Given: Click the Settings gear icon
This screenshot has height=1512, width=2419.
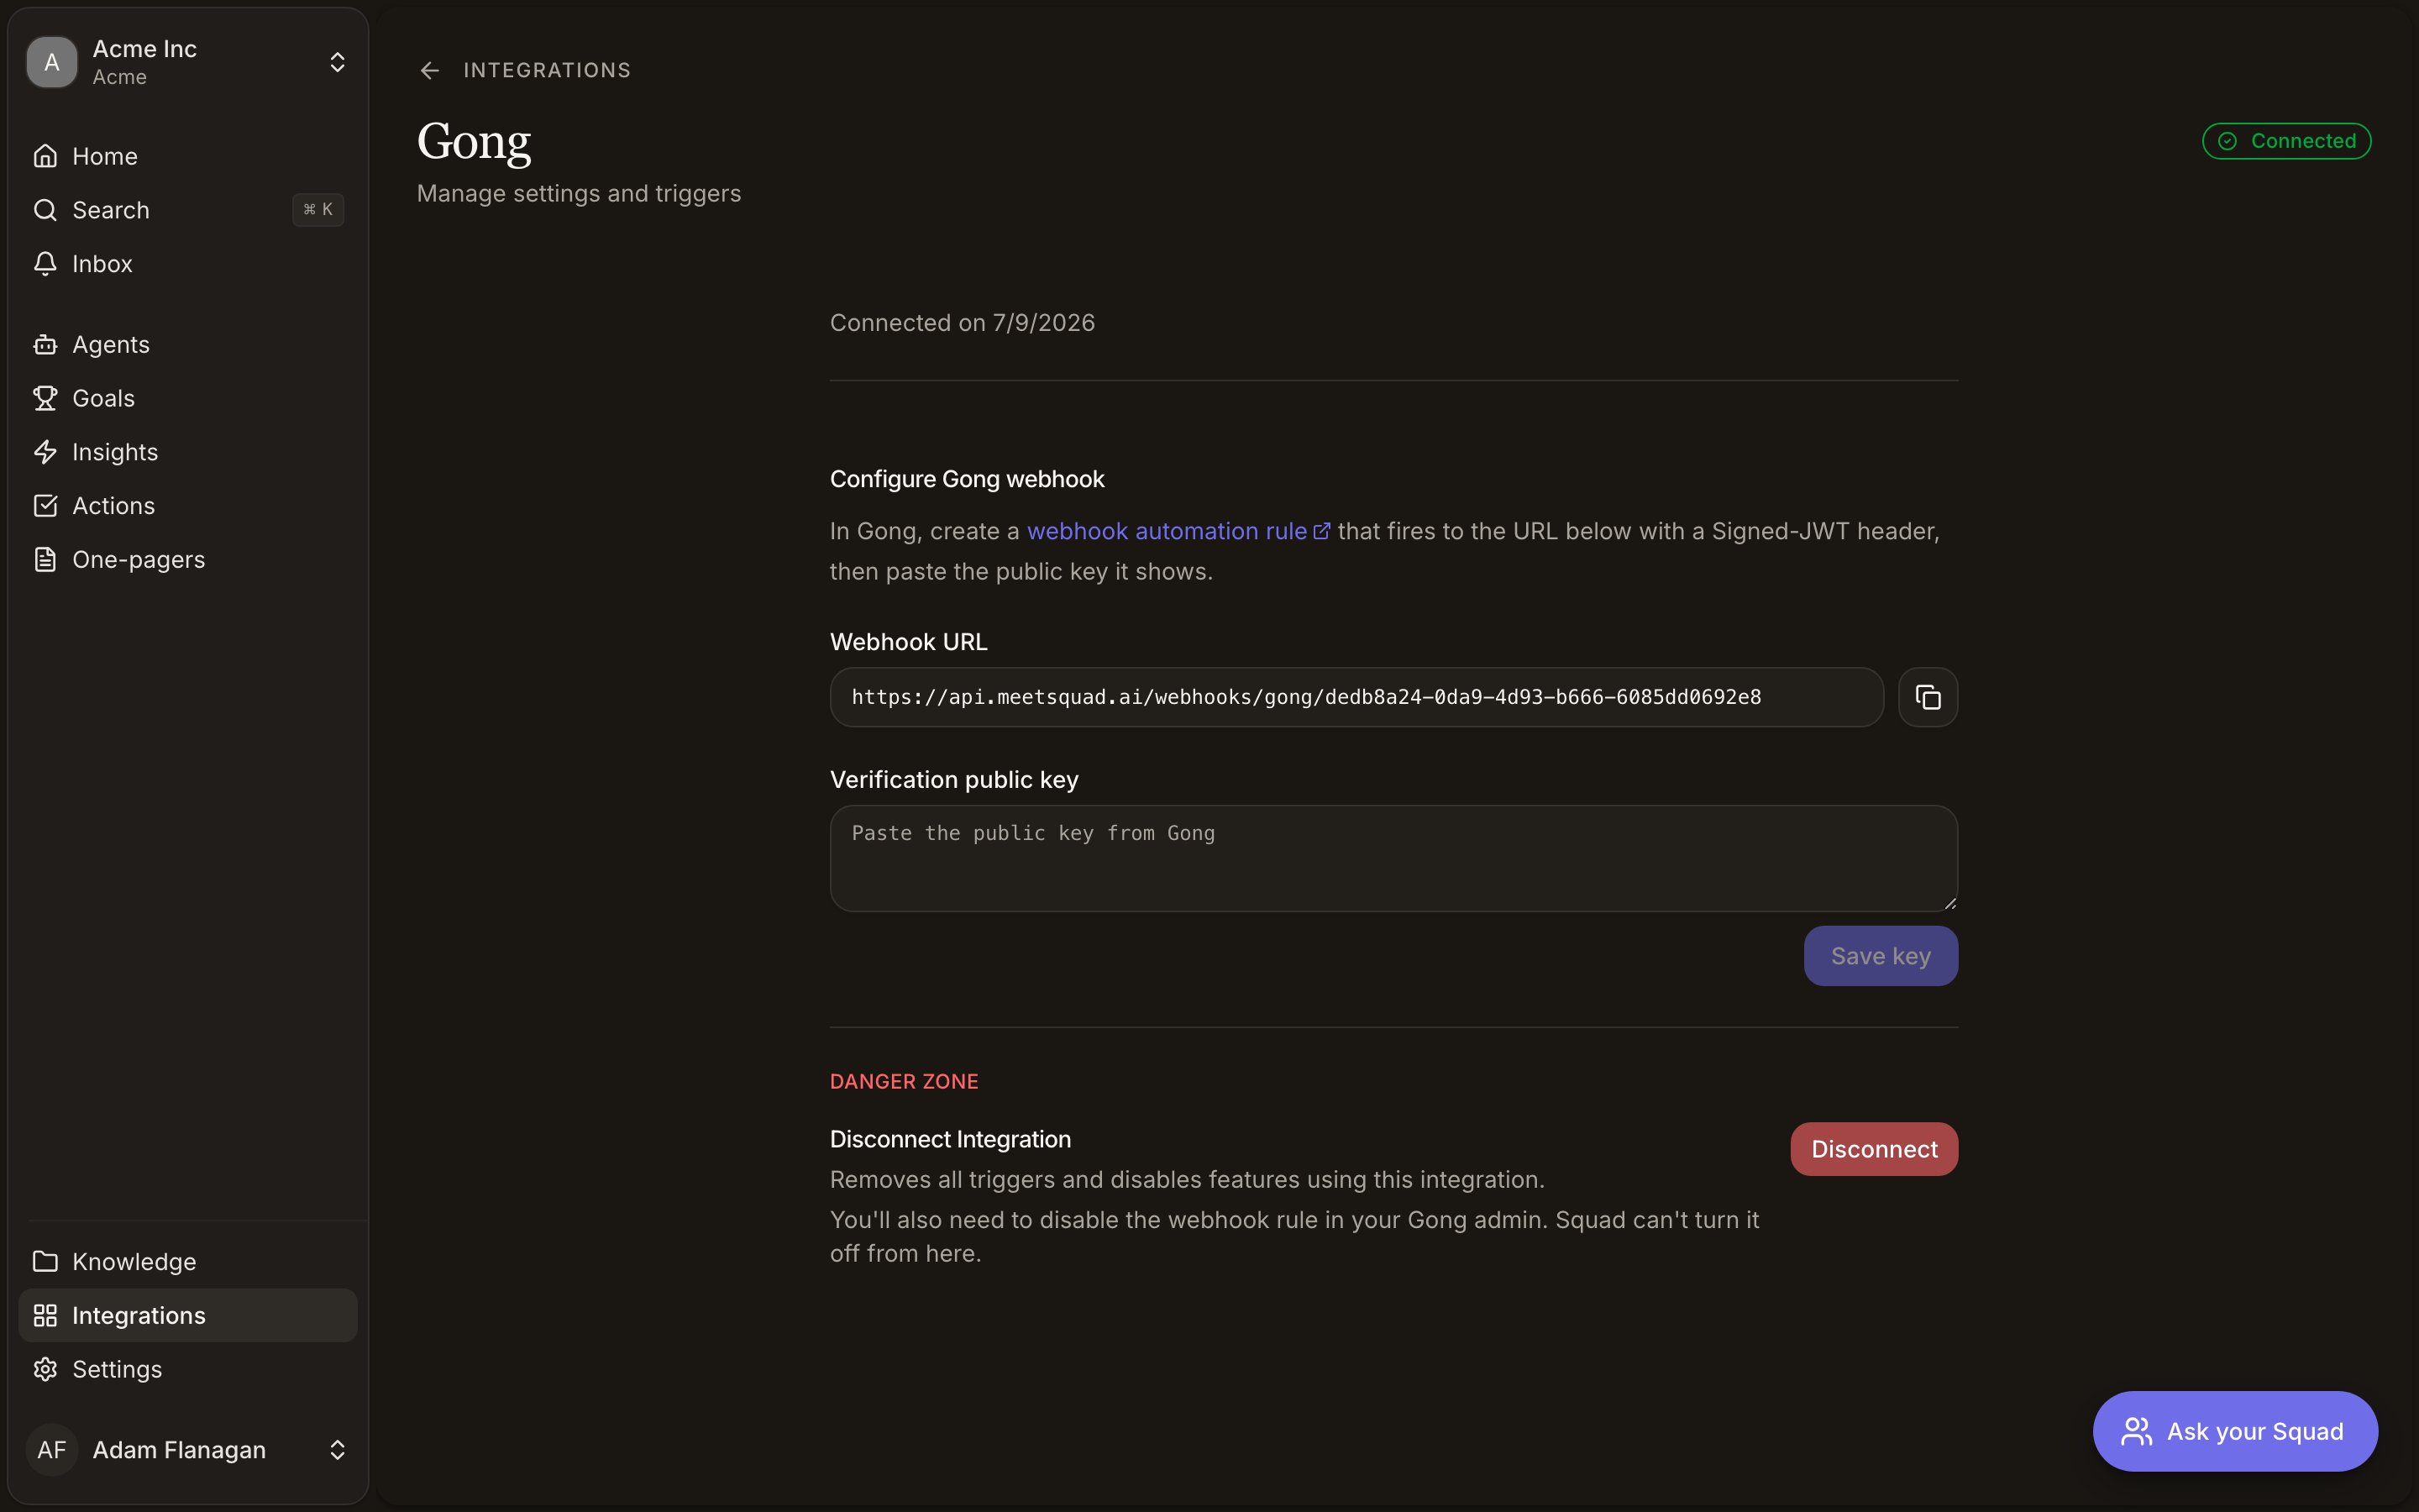Looking at the screenshot, I should click(x=45, y=1370).
